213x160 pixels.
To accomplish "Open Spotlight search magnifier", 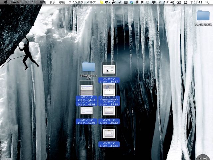I will click(x=207, y=2).
